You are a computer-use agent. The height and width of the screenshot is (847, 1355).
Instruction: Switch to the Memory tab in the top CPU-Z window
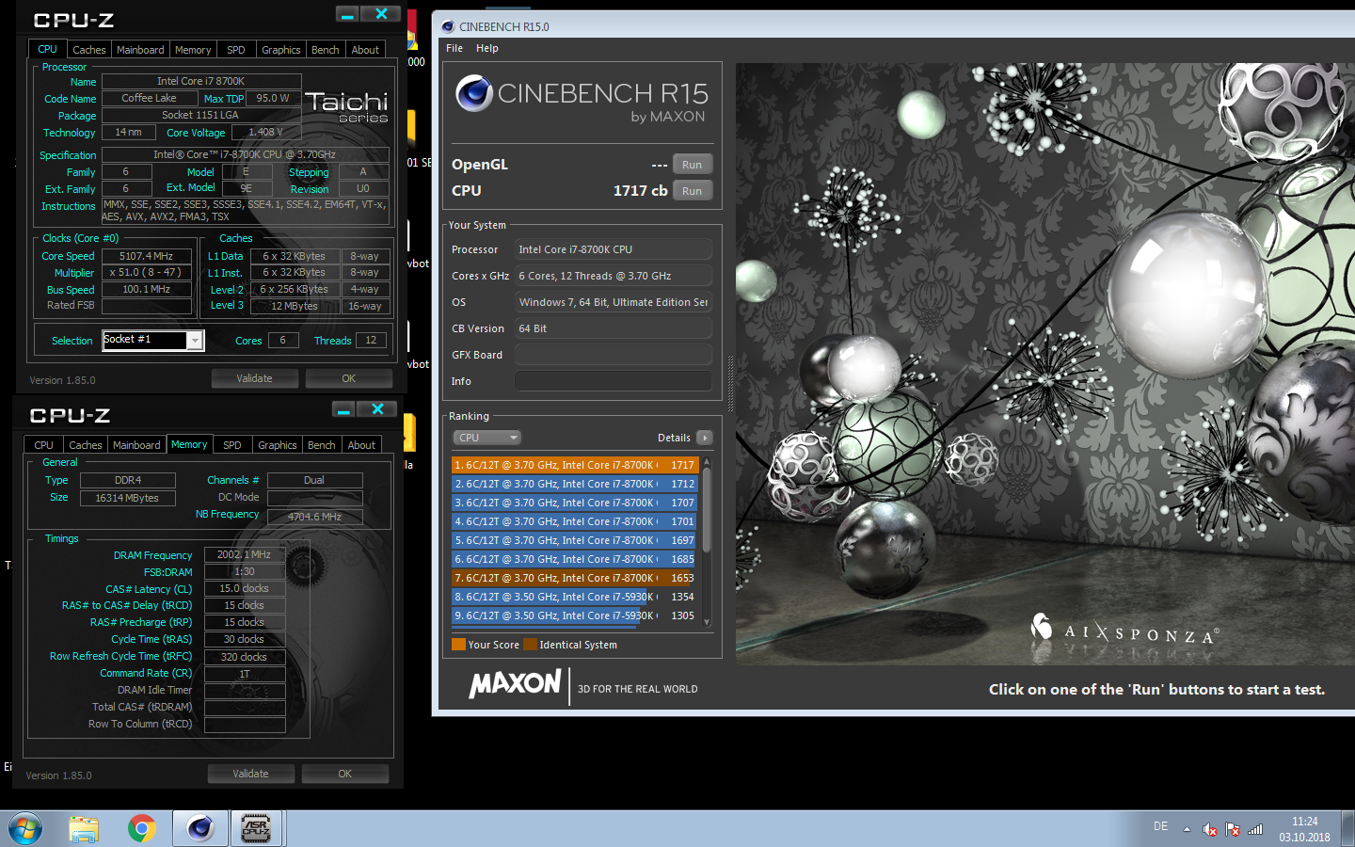pyautogui.click(x=193, y=50)
